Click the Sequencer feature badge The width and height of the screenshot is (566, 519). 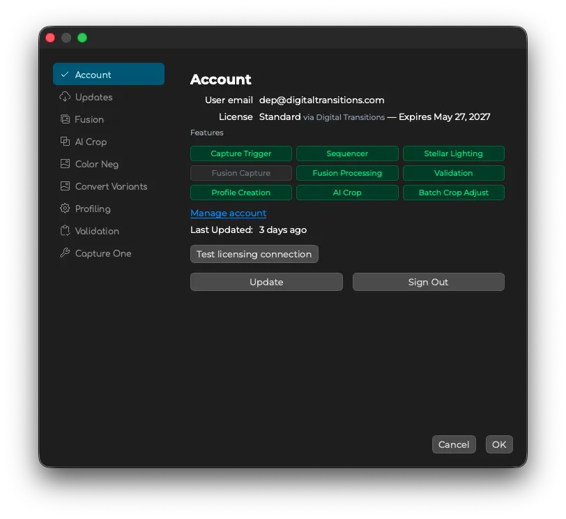pyautogui.click(x=347, y=153)
